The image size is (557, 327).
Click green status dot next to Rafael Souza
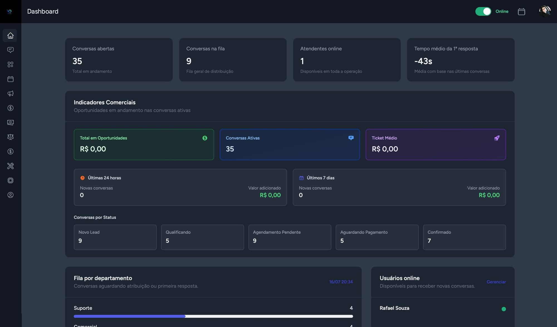coord(504,309)
